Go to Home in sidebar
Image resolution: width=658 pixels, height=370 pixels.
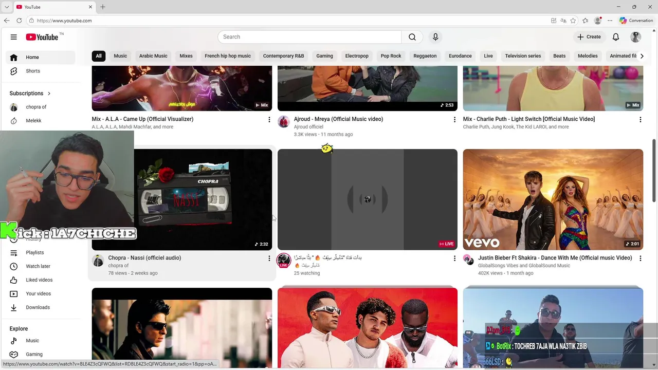[x=41, y=57]
